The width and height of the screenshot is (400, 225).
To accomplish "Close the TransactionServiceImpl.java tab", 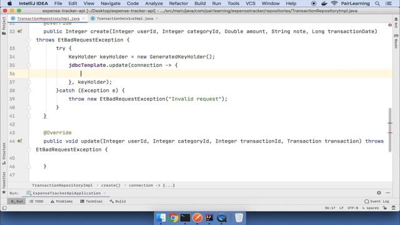I will coord(157,19).
